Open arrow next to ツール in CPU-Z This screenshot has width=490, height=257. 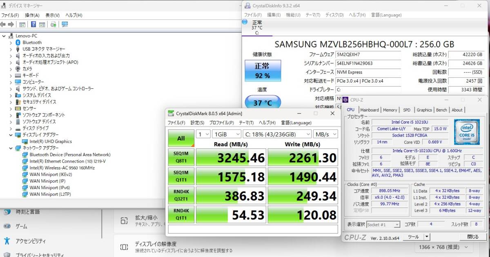tap(427, 237)
